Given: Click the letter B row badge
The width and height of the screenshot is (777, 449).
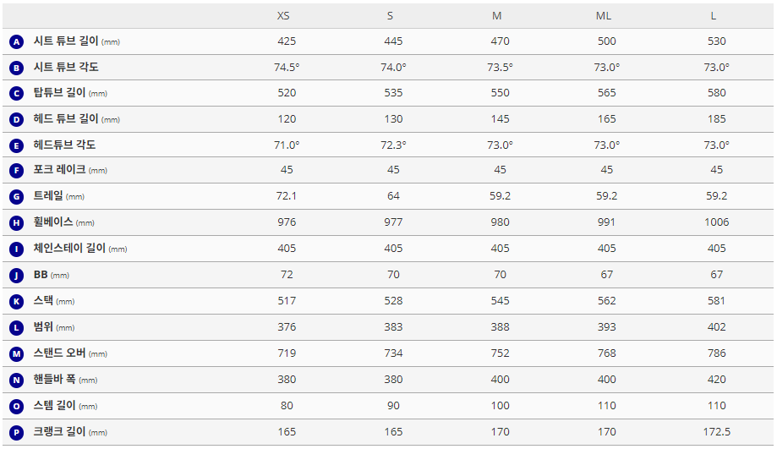Looking at the screenshot, I should [x=17, y=68].
